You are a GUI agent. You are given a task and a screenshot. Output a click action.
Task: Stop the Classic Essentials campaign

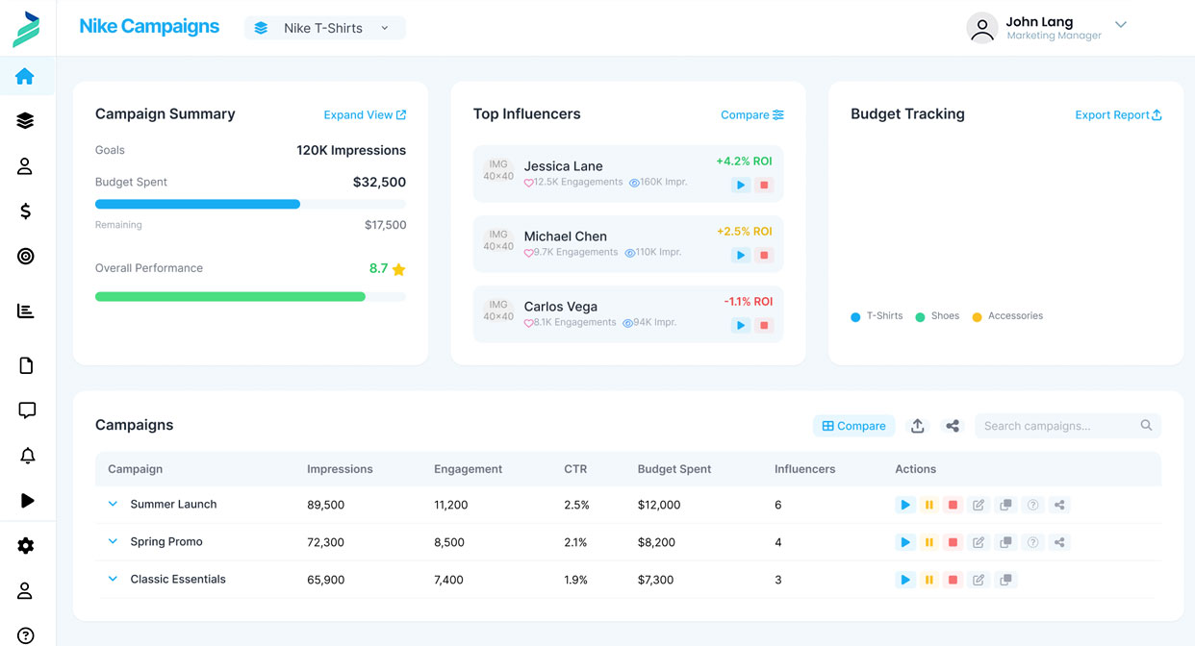[953, 580]
